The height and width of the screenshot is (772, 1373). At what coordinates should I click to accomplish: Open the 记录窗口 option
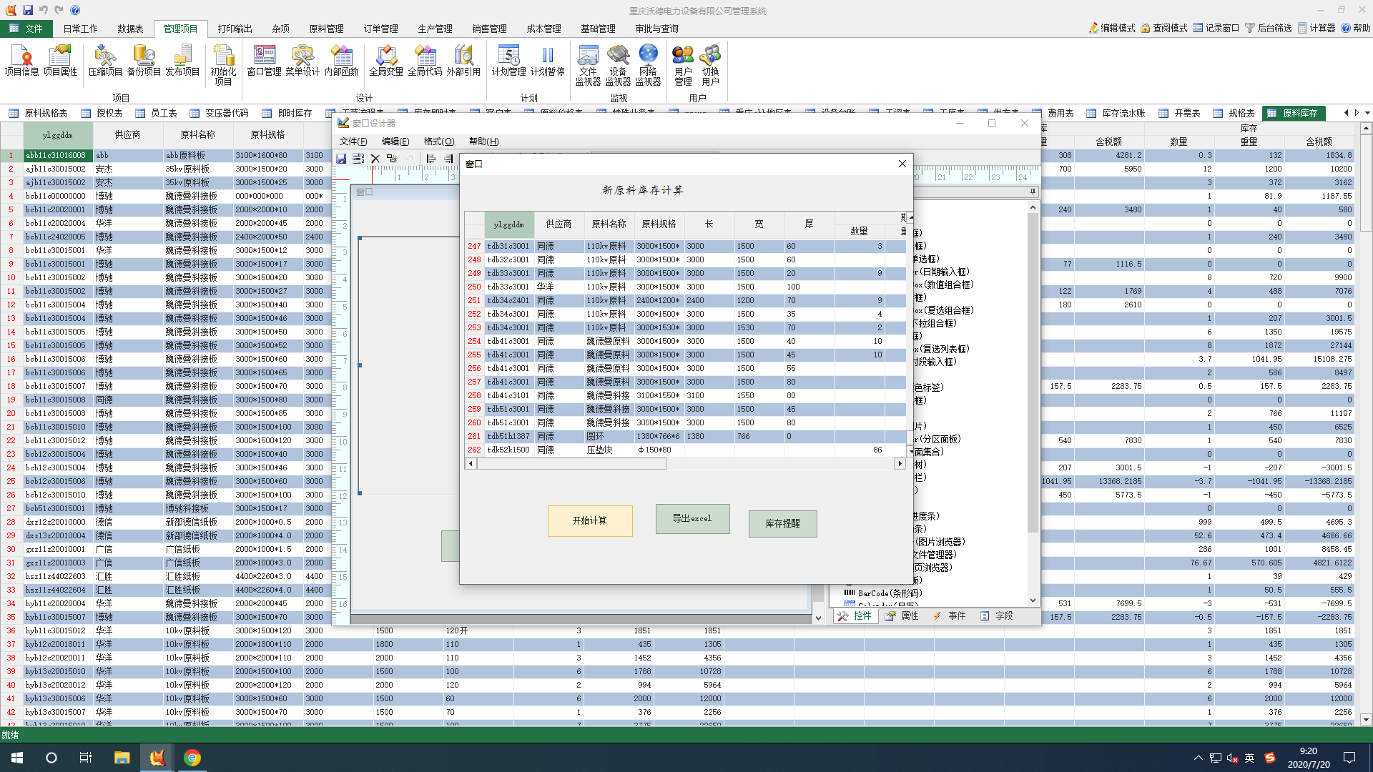pos(1216,28)
